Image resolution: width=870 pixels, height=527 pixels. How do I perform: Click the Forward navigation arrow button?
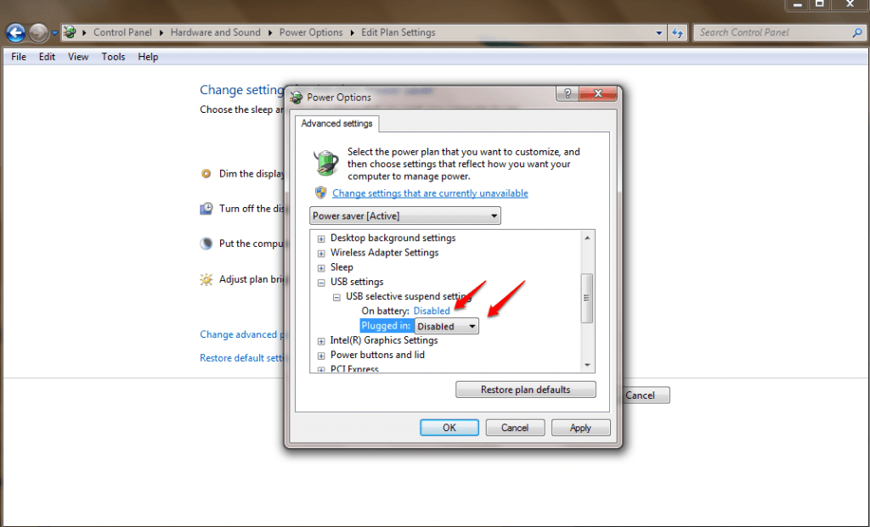[x=38, y=33]
